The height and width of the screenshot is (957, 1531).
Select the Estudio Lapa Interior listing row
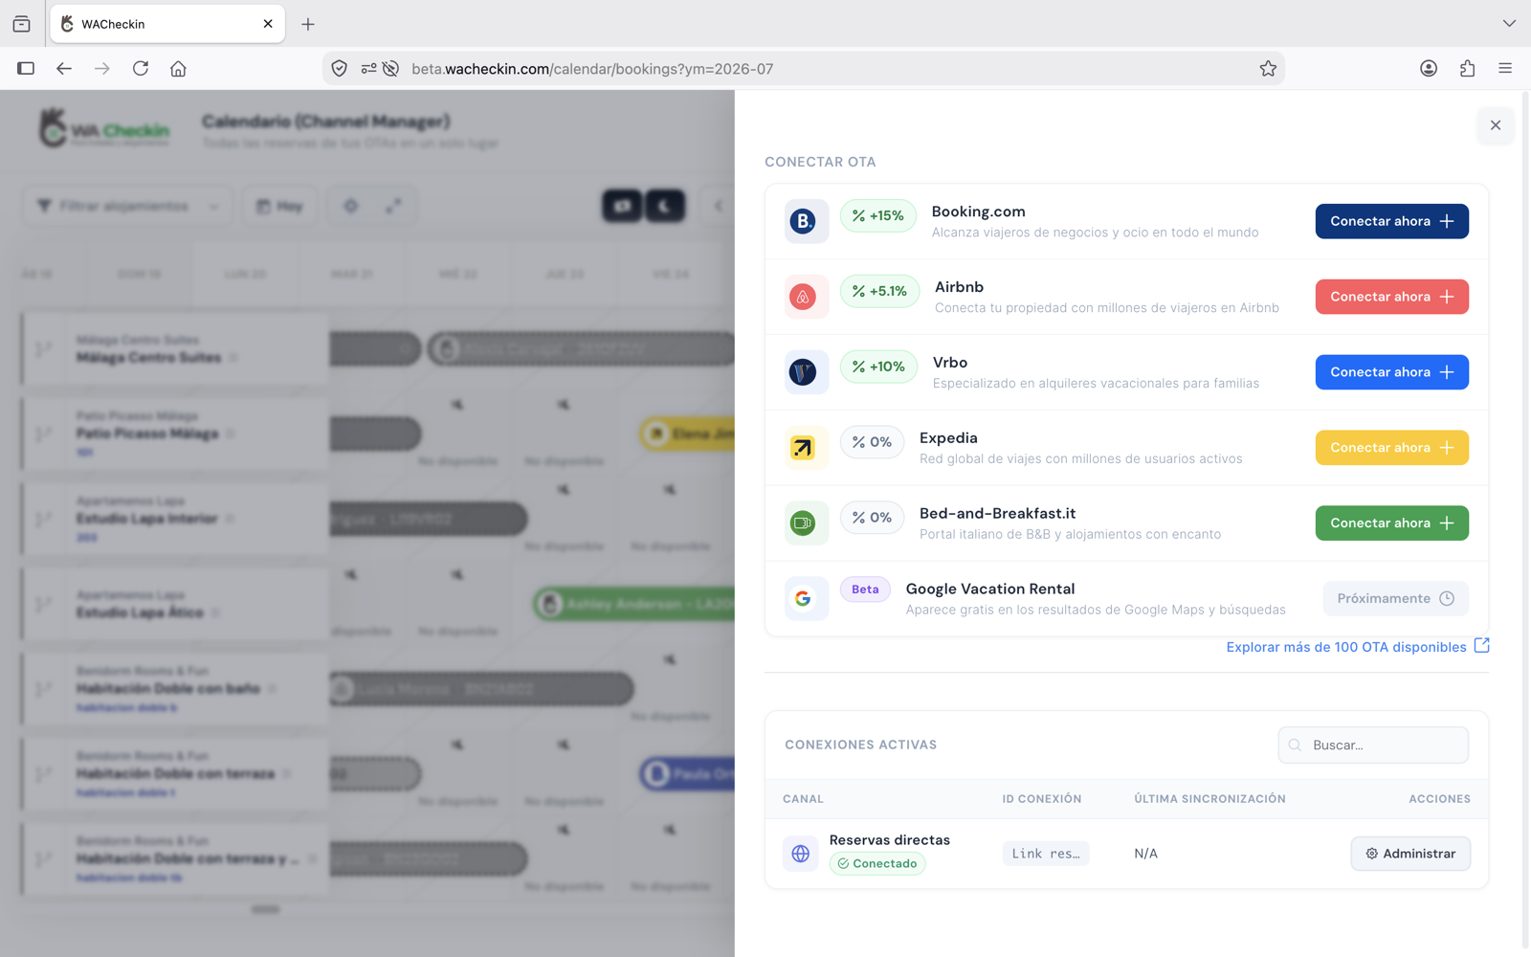[174, 520]
